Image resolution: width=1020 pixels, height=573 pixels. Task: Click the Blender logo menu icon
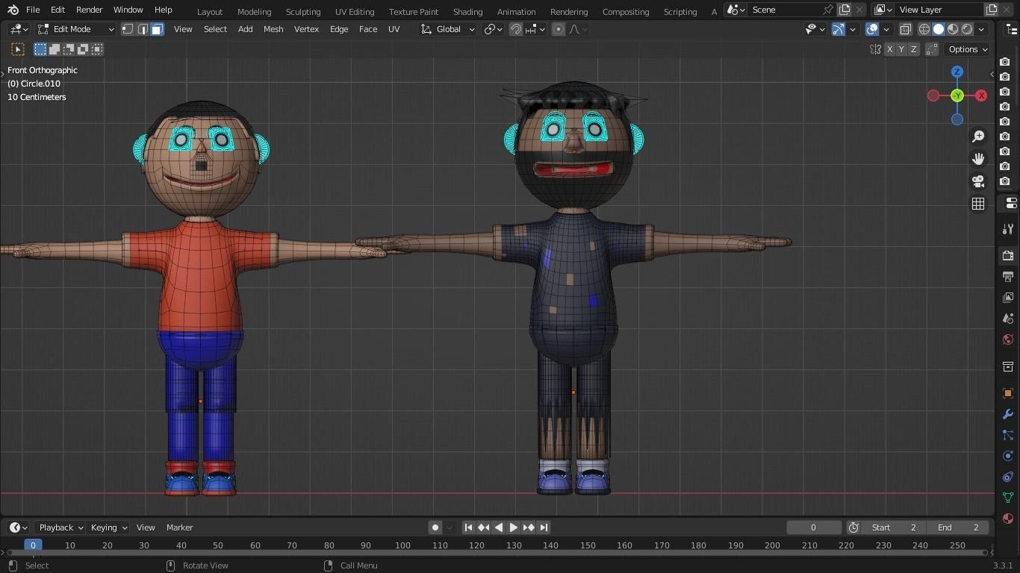coord(13,10)
